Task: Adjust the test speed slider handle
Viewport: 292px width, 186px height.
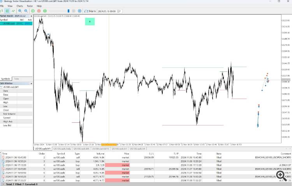Action: 69,11
